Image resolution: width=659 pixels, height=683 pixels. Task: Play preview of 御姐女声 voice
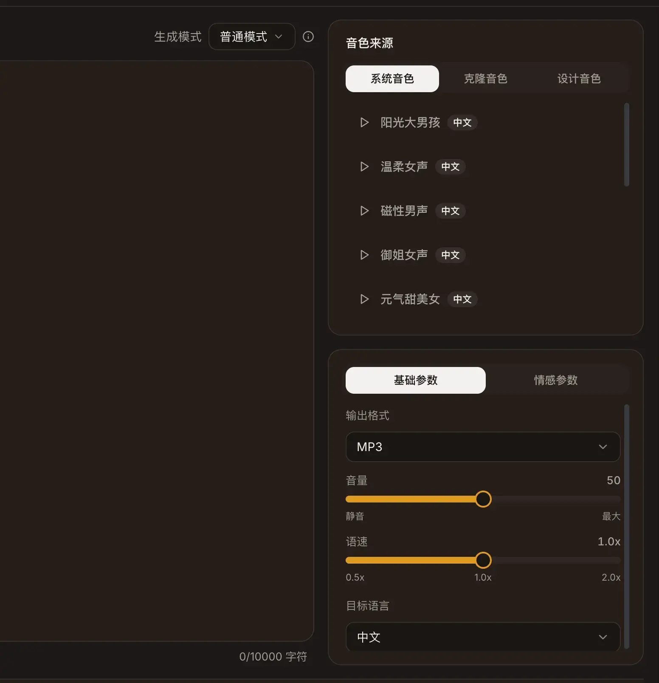[x=364, y=255]
